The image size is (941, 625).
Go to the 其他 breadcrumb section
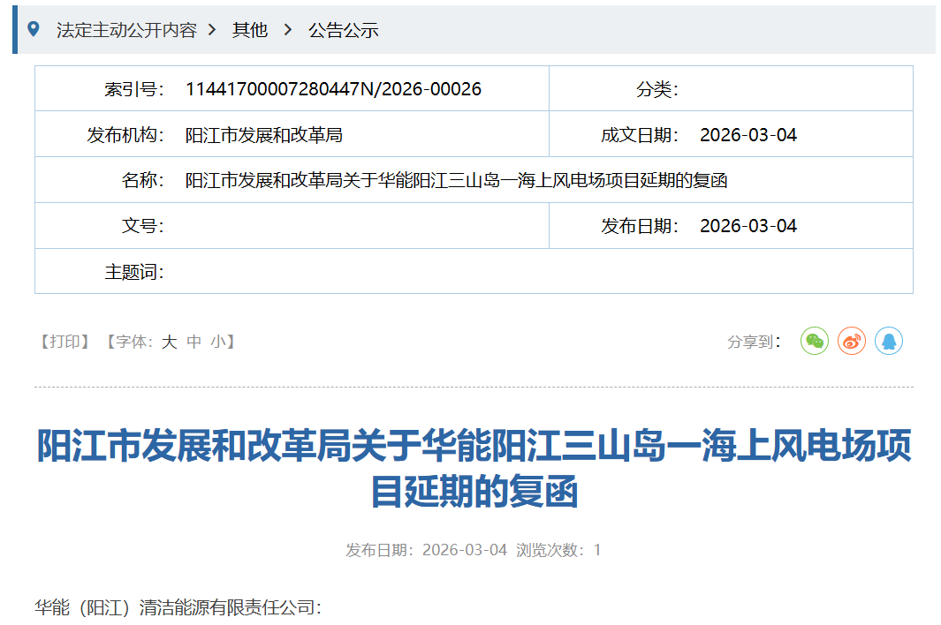point(249,30)
